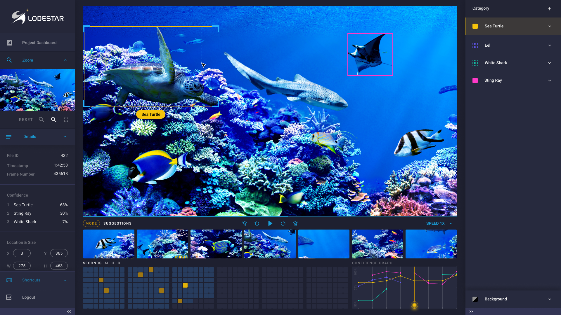
Task: Click the zoom in magnifier icon
Action: coord(54,120)
